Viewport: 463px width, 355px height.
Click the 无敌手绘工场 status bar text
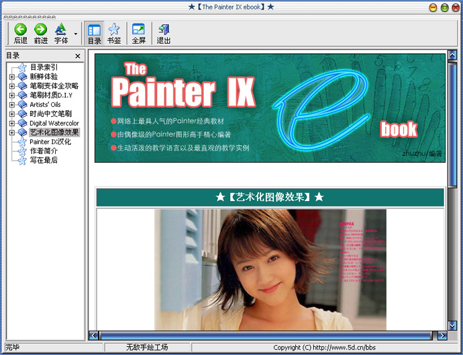(147, 348)
